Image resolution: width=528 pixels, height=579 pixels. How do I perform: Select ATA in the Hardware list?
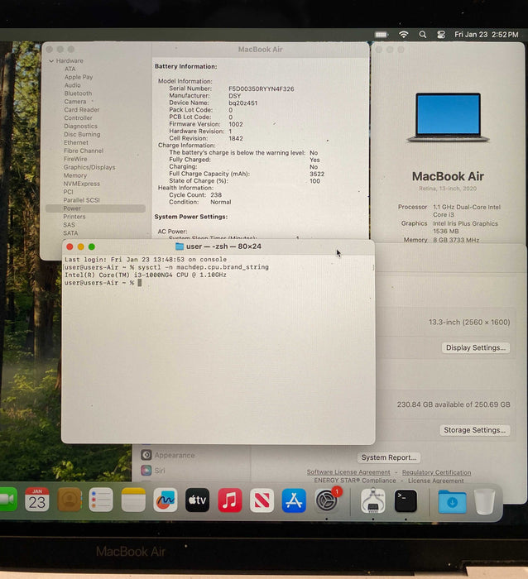coord(70,69)
